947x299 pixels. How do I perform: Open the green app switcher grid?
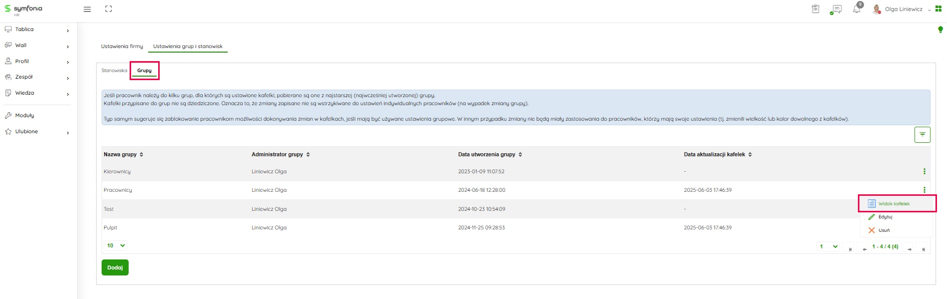click(938, 9)
